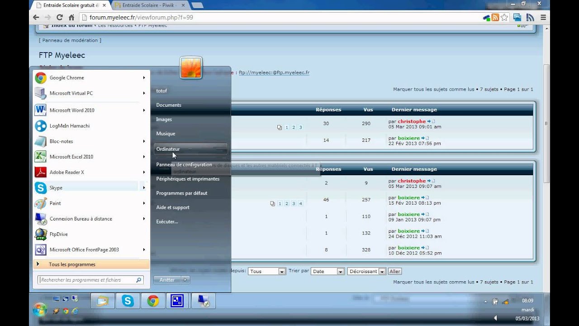The image size is (579, 326).
Task: Open the totof user folder
Action: 190,91
